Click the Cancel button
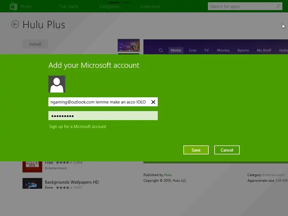This screenshot has height=216, width=288. point(227,150)
